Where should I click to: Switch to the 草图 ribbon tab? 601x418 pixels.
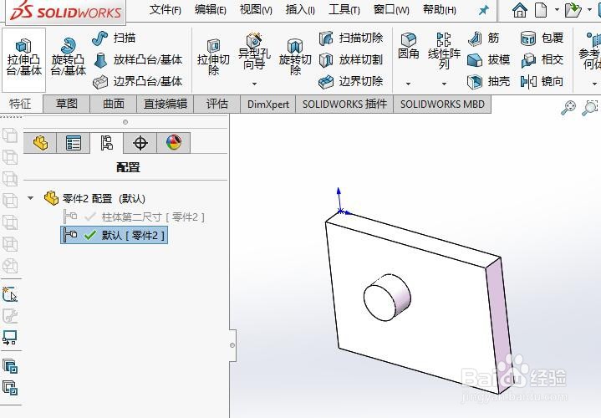point(67,104)
